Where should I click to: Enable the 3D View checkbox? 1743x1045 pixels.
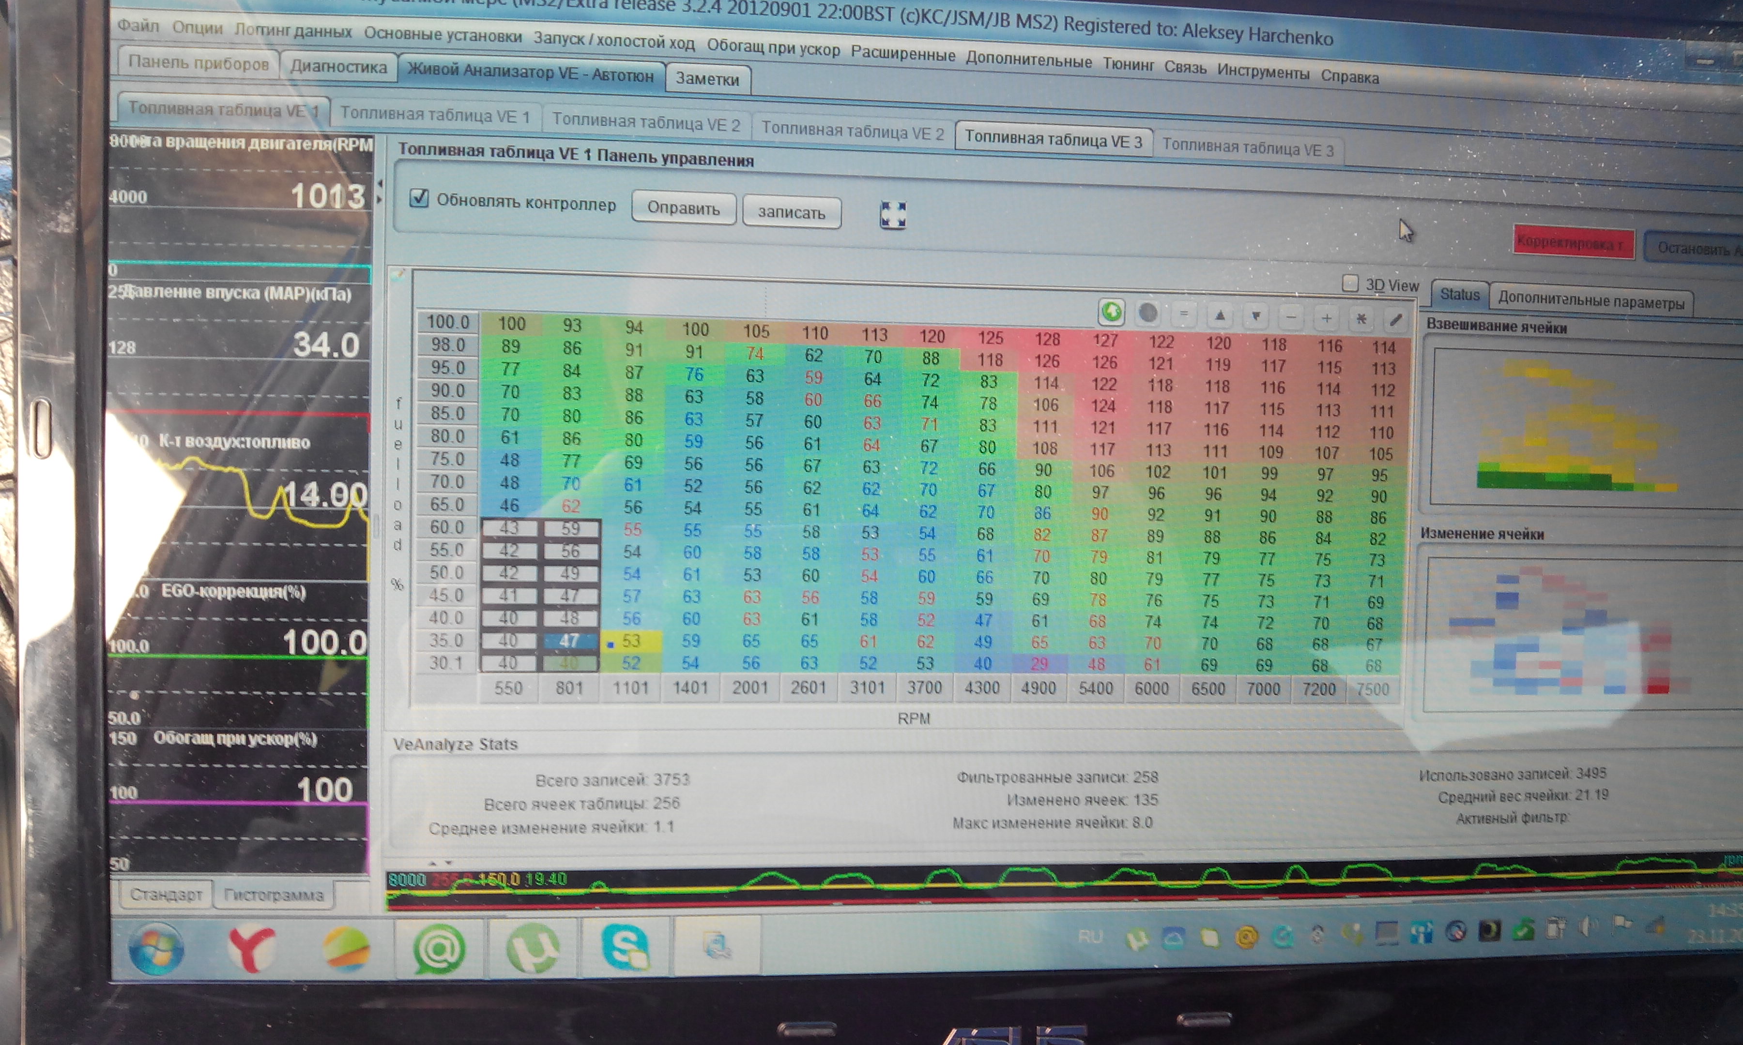coord(1350,283)
